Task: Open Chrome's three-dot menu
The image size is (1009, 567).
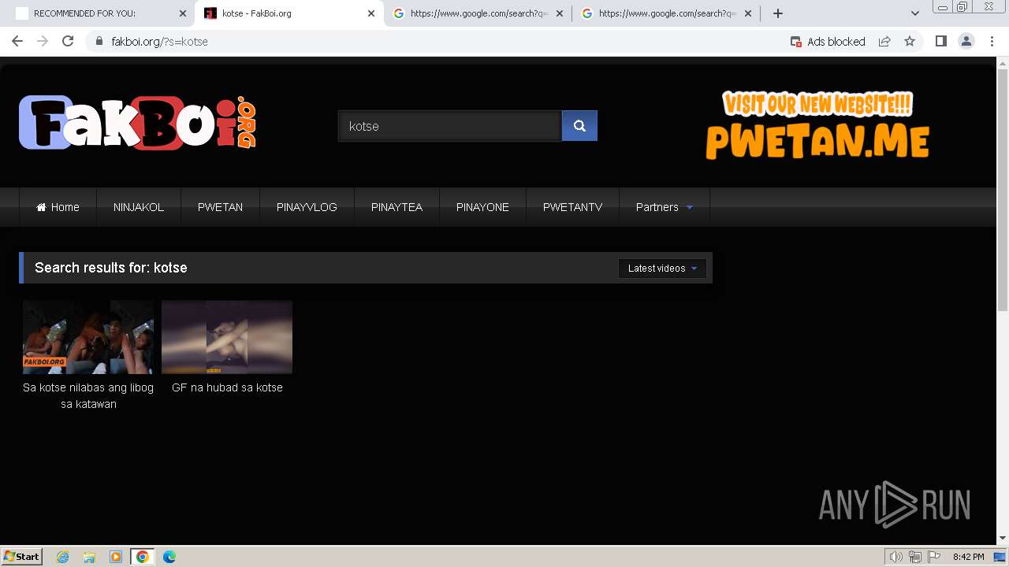Action: pyautogui.click(x=992, y=42)
